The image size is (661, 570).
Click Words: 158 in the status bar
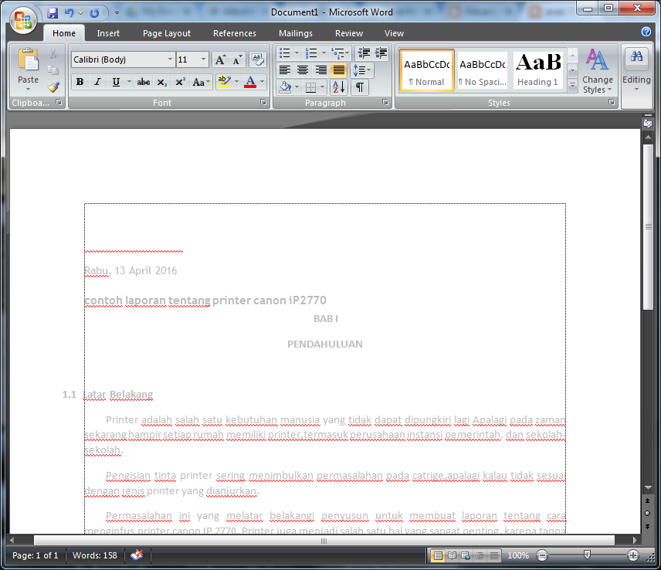[94, 555]
